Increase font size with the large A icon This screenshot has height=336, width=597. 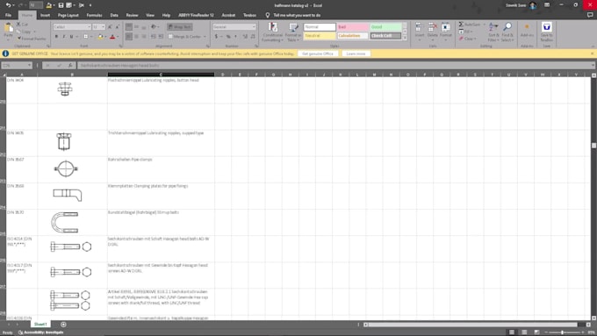[110, 27]
